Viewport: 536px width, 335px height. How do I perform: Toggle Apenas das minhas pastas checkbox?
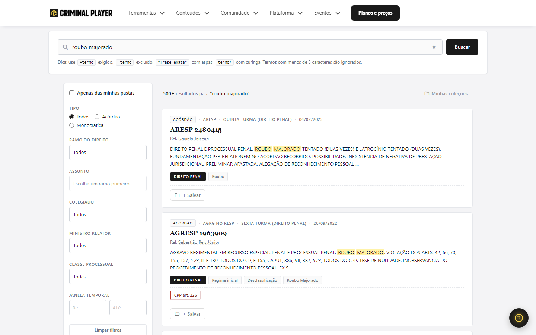(72, 93)
